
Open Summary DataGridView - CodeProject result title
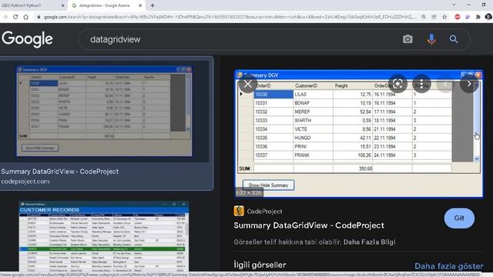(60, 172)
